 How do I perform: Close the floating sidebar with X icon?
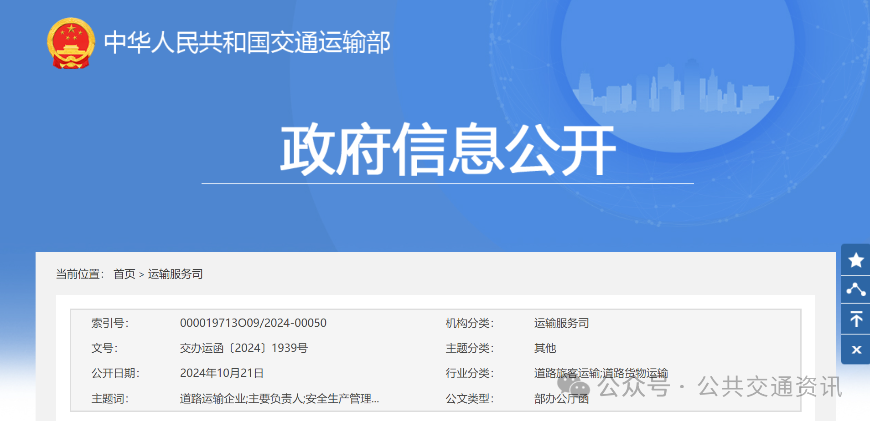856,350
